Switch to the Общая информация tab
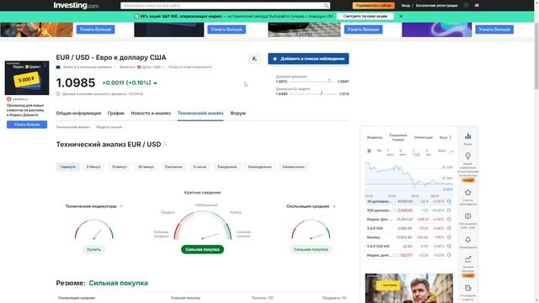This screenshot has height=303, width=539. pyautogui.click(x=78, y=113)
